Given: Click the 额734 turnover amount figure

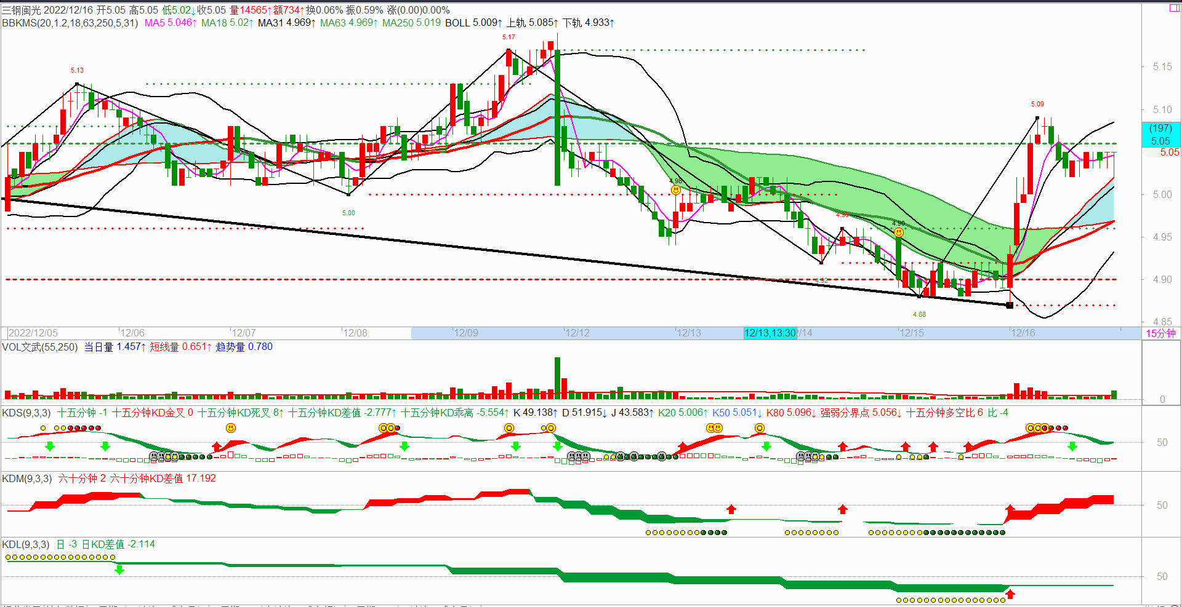Looking at the screenshot, I should tap(289, 10).
